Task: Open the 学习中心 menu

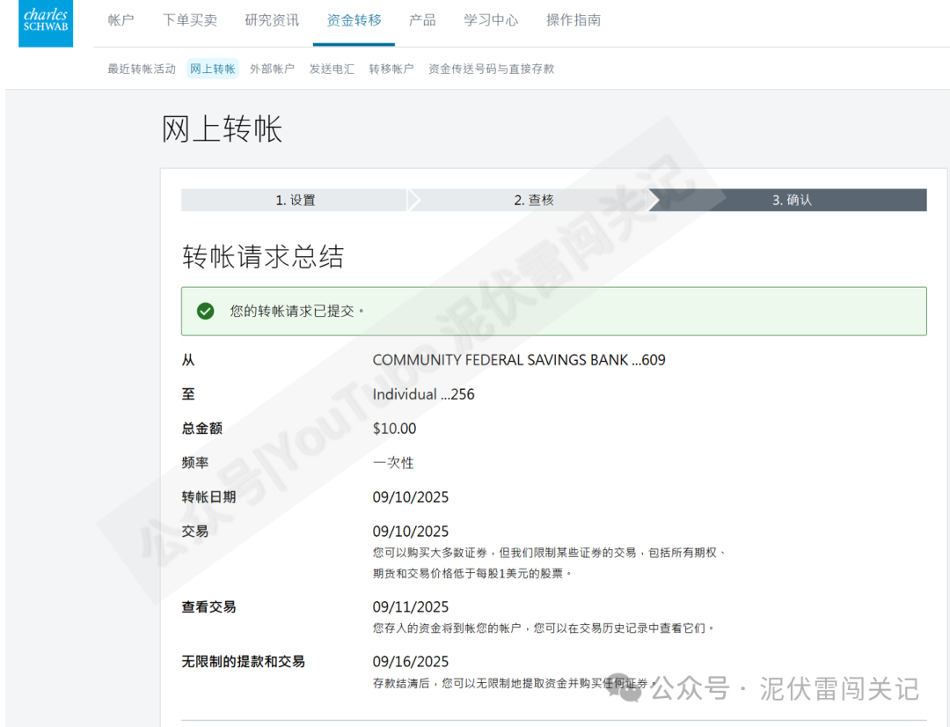Action: tap(490, 19)
